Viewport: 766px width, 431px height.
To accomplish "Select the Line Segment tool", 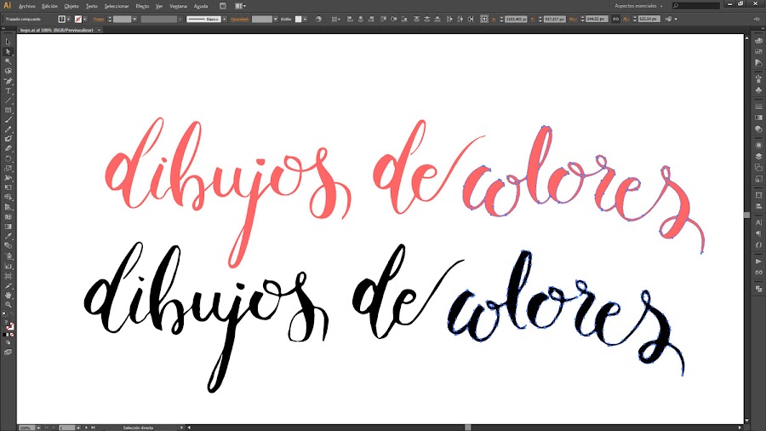I will [x=8, y=101].
